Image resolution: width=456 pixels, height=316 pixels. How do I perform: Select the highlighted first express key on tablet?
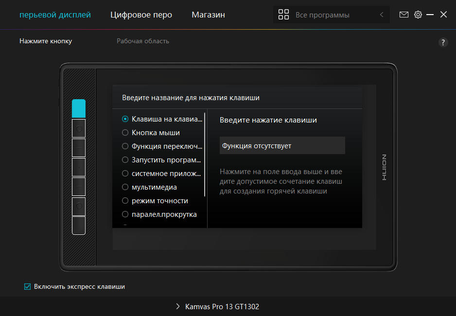coord(79,108)
